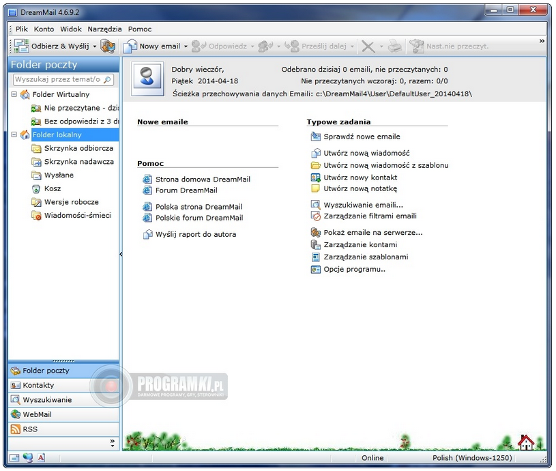Expand toolbar overflow chevron at top right

(x=542, y=41)
